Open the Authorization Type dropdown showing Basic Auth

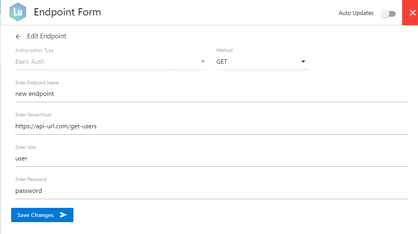(111, 61)
